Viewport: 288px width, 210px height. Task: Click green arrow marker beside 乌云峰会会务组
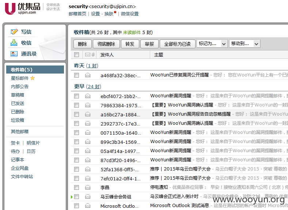click(x=72, y=197)
